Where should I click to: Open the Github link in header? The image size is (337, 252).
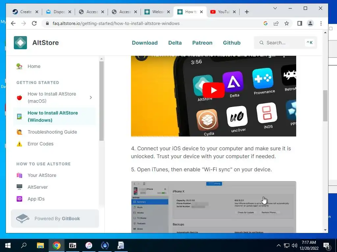pos(231,43)
